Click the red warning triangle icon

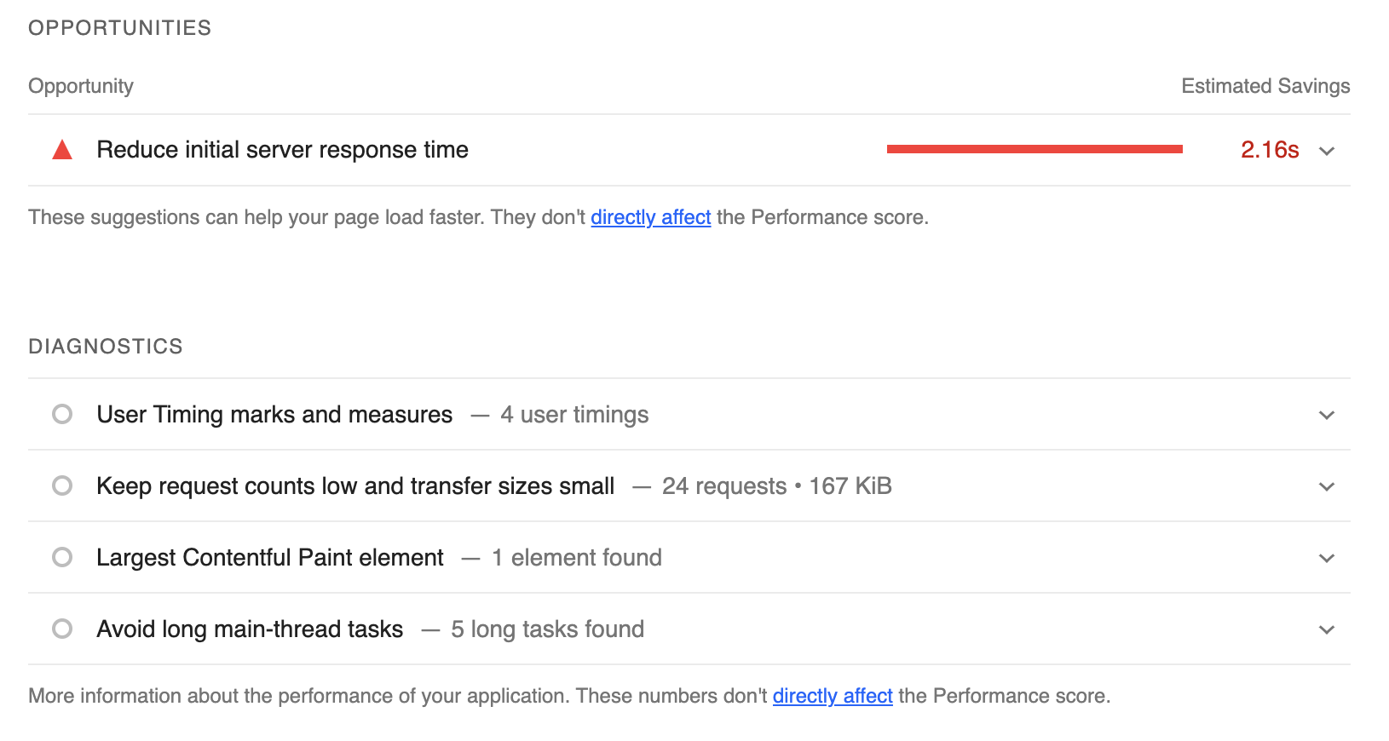click(x=62, y=151)
